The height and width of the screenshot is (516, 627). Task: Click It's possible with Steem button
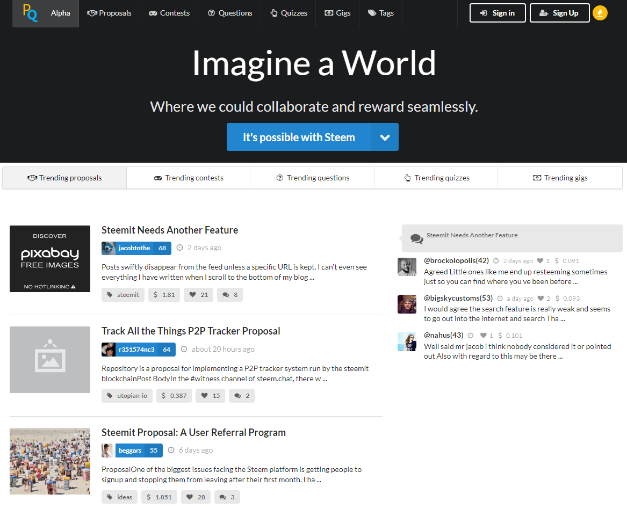[x=299, y=137]
